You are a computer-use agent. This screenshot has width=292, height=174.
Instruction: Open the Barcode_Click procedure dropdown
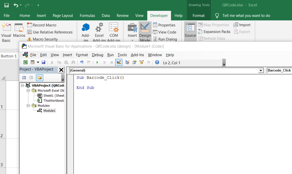pos(279,70)
